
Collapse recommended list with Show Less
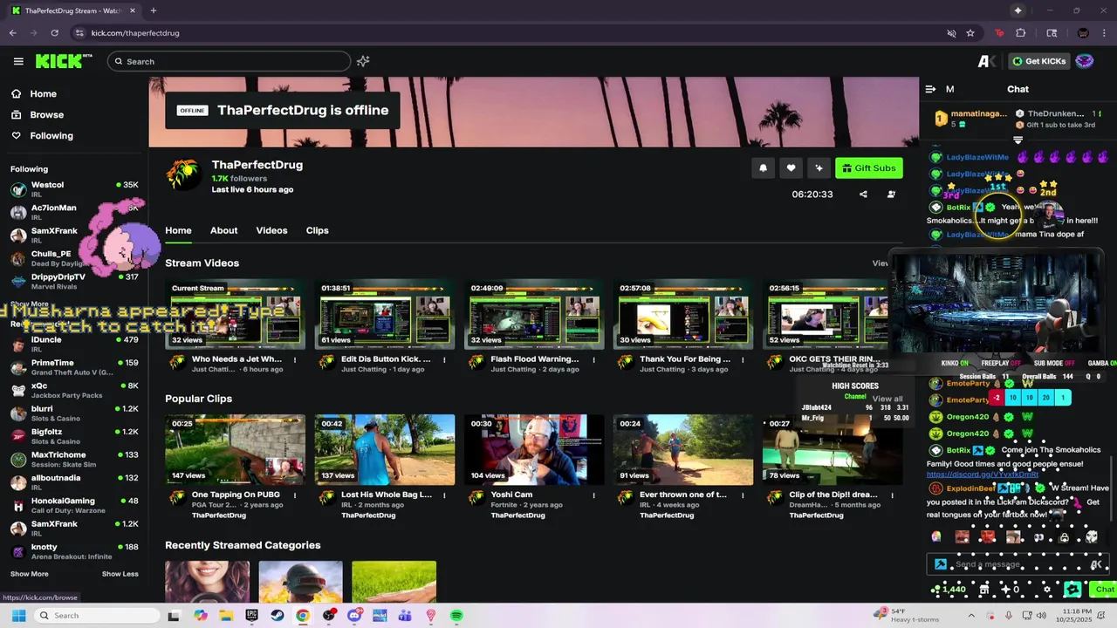120,574
